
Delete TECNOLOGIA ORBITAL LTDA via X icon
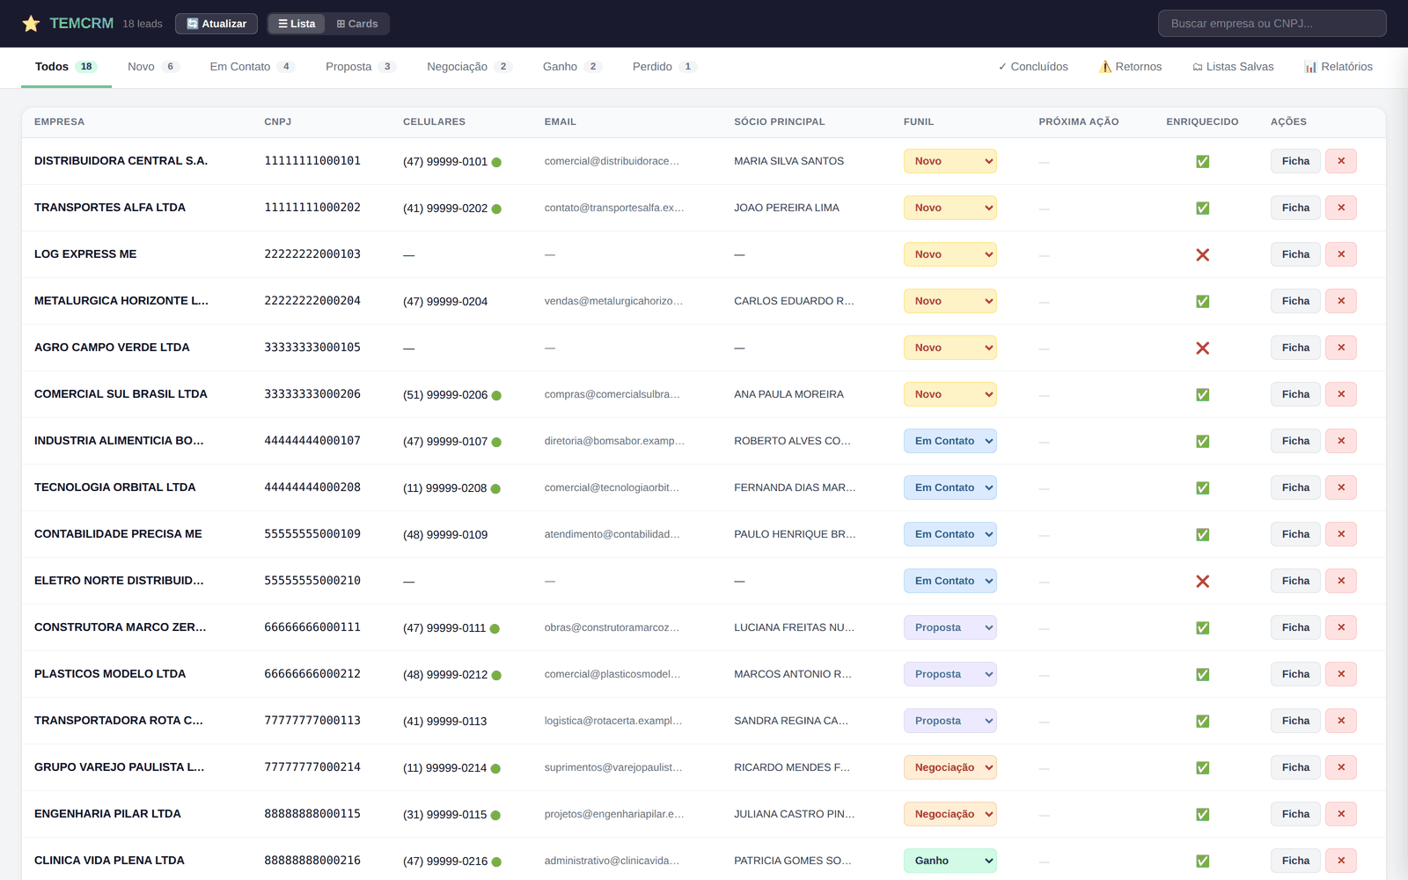point(1341,488)
